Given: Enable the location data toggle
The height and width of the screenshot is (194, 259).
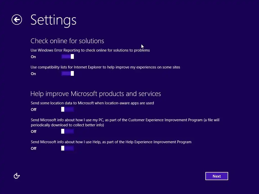Looking at the screenshot, I should [x=67, y=109].
